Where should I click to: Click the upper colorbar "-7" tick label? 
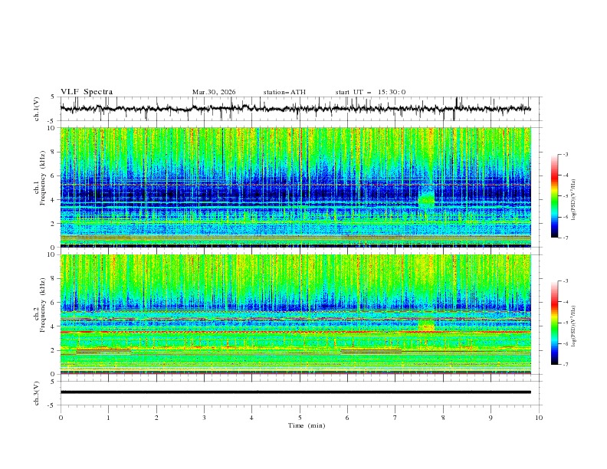(565, 238)
